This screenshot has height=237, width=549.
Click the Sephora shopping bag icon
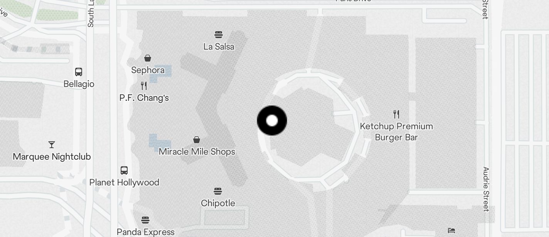pyautogui.click(x=148, y=58)
